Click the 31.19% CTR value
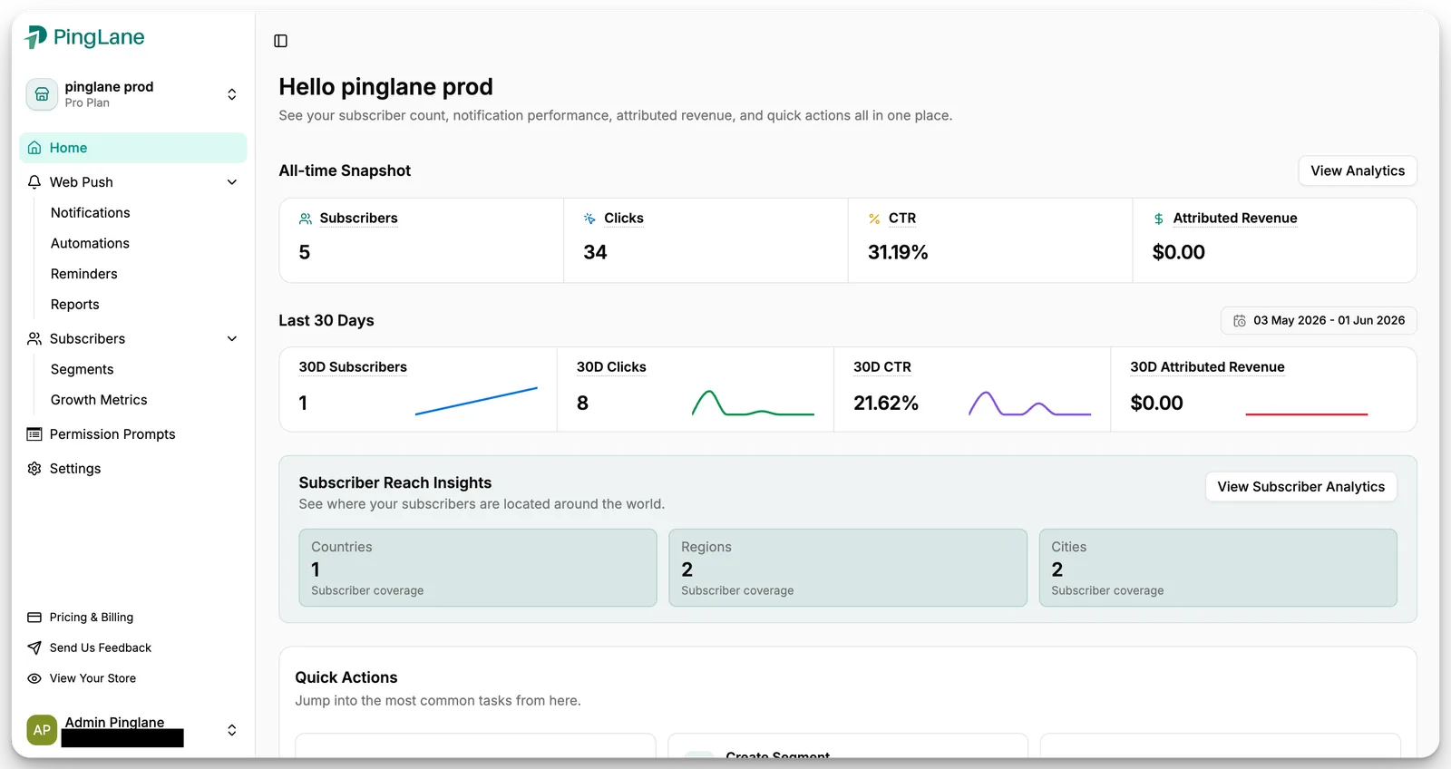This screenshot has height=769, width=1451. click(x=898, y=252)
